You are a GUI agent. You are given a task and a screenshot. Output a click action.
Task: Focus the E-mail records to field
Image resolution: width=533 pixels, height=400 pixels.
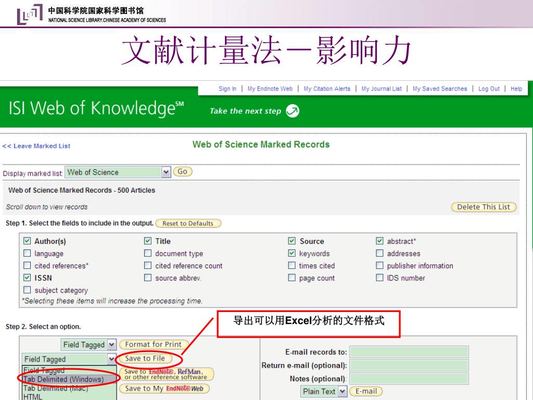pyautogui.click(x=409, y=352)
